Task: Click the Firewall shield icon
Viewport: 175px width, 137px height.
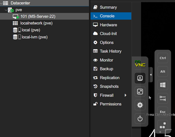Action: [x=95, y=95]
